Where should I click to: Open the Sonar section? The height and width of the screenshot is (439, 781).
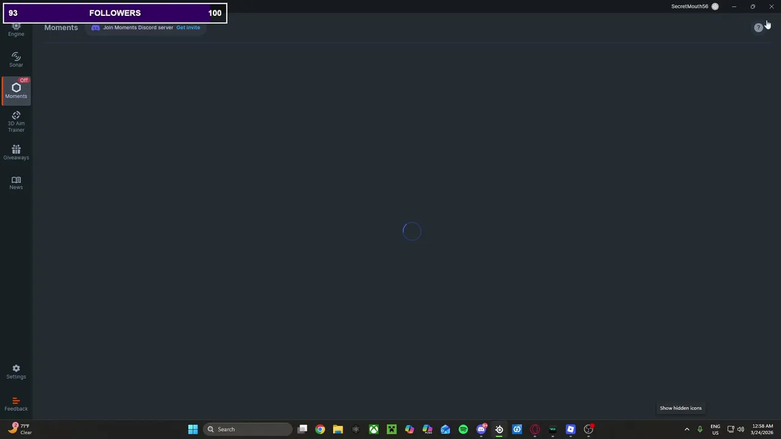click(16, 60)
